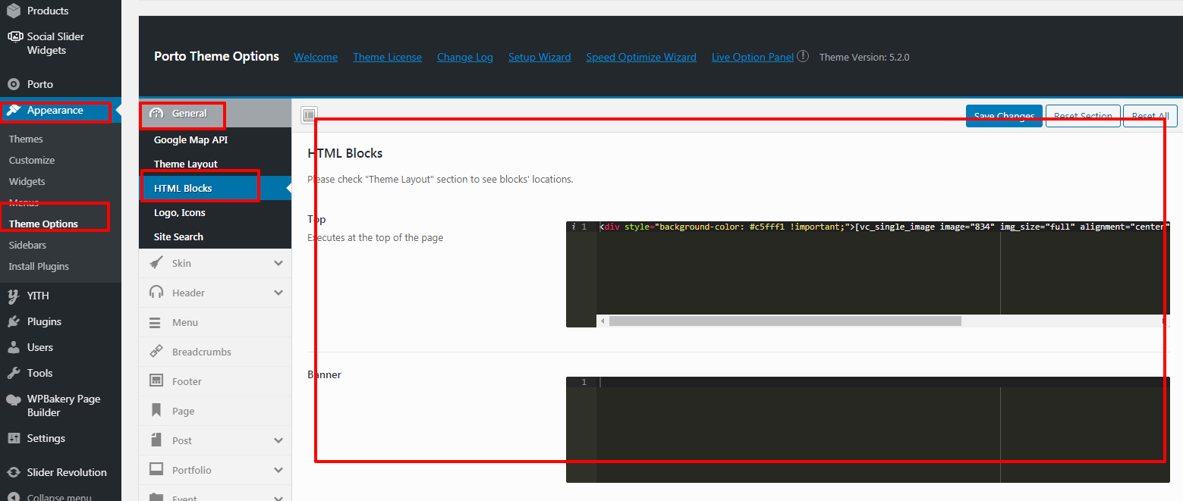Click the YITH sidebar icon
The width and height of the screenshot is (1183, 501).
(x=14, y=296)
